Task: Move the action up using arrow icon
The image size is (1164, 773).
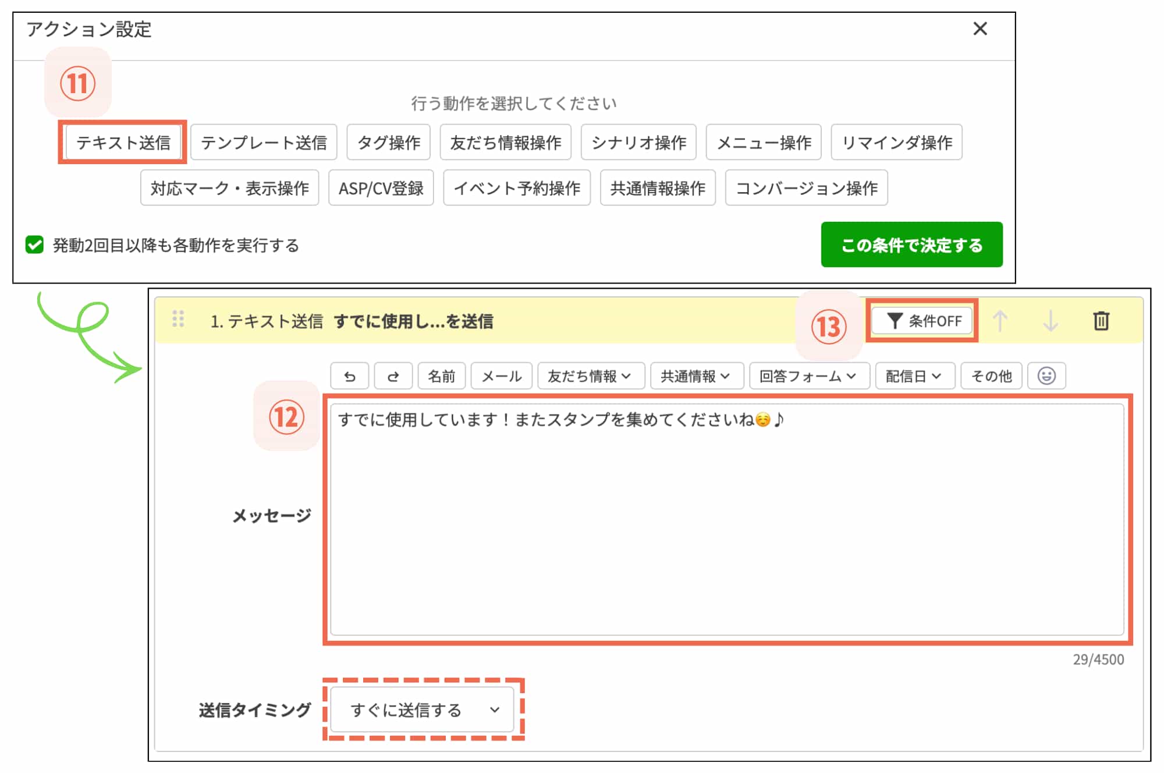Action: (1000, 321)
